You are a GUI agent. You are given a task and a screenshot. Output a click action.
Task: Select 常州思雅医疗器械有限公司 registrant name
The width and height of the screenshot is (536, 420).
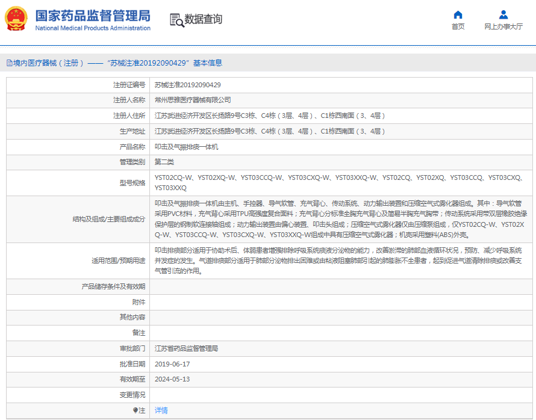(x=193, y=100)
